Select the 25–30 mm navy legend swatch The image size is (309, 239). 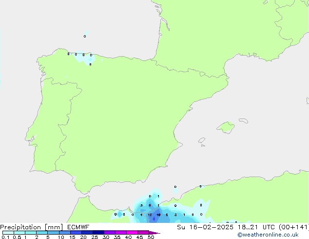click(98, 233)
